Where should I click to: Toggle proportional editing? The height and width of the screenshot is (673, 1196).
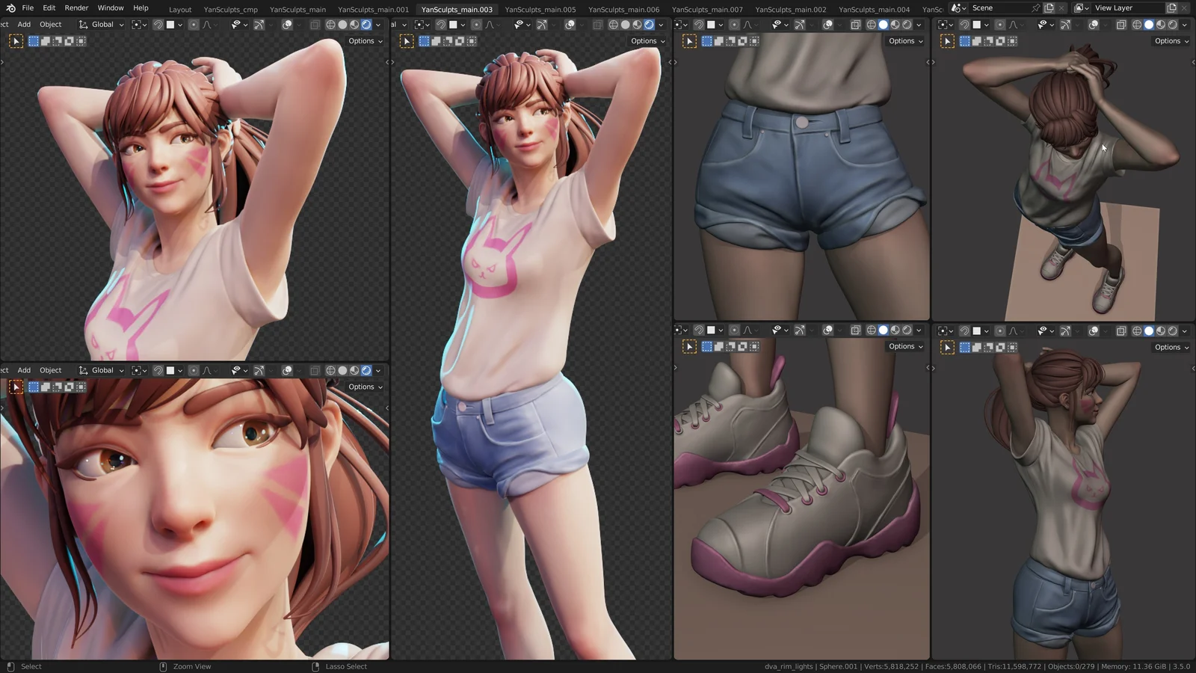[194, 25]
